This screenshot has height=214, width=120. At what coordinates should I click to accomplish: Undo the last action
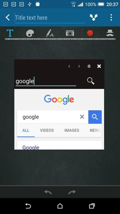pyautogui.click(x=48, y=192)
